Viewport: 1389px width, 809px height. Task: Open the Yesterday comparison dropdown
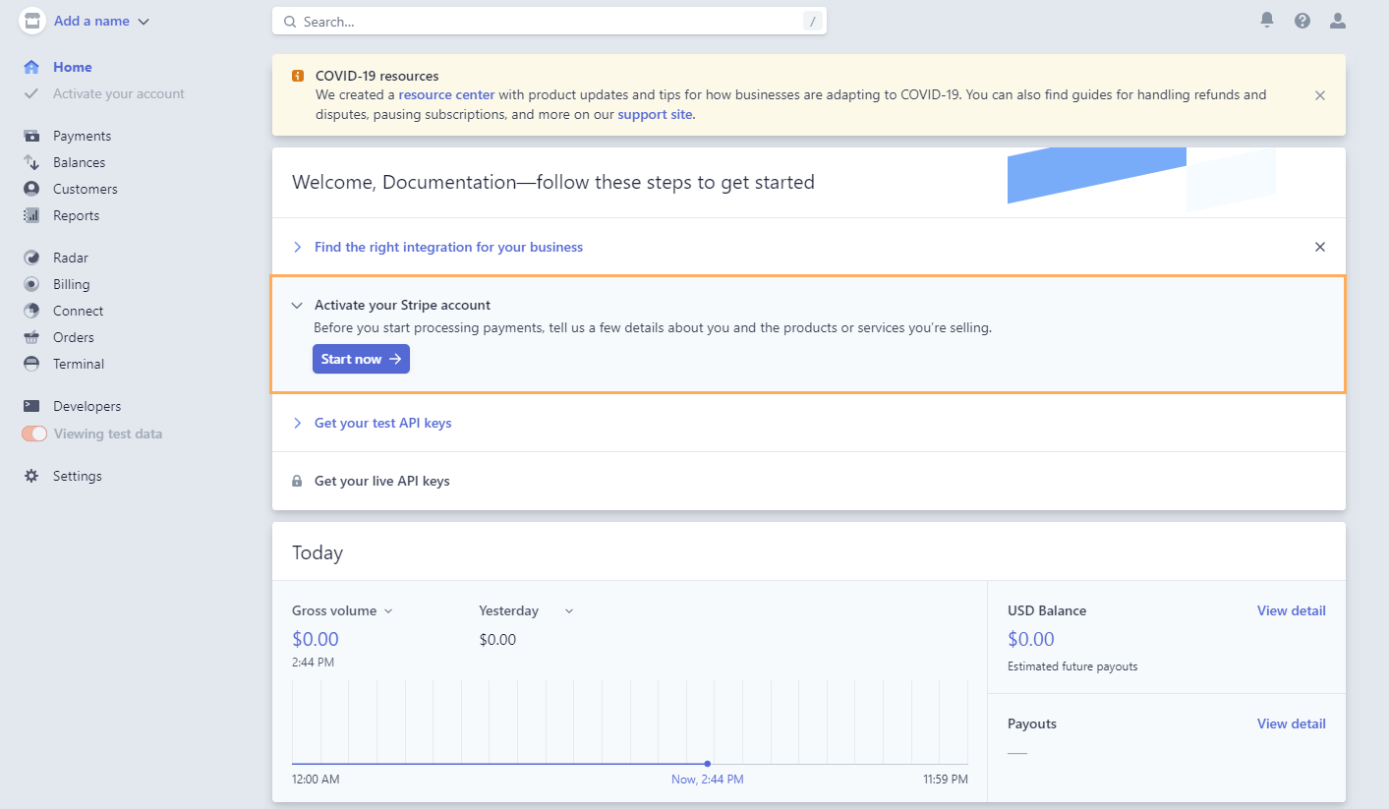526,610
